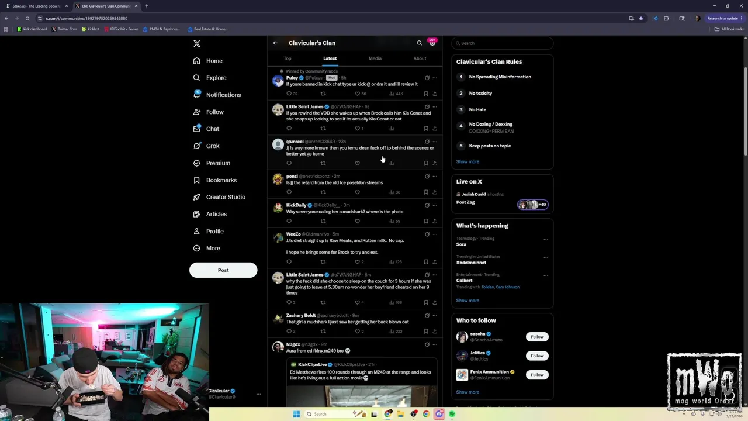Viewport: 748px width, 421px height.
Task: Bookmark this page with the star icon
Action: point(641,18)
